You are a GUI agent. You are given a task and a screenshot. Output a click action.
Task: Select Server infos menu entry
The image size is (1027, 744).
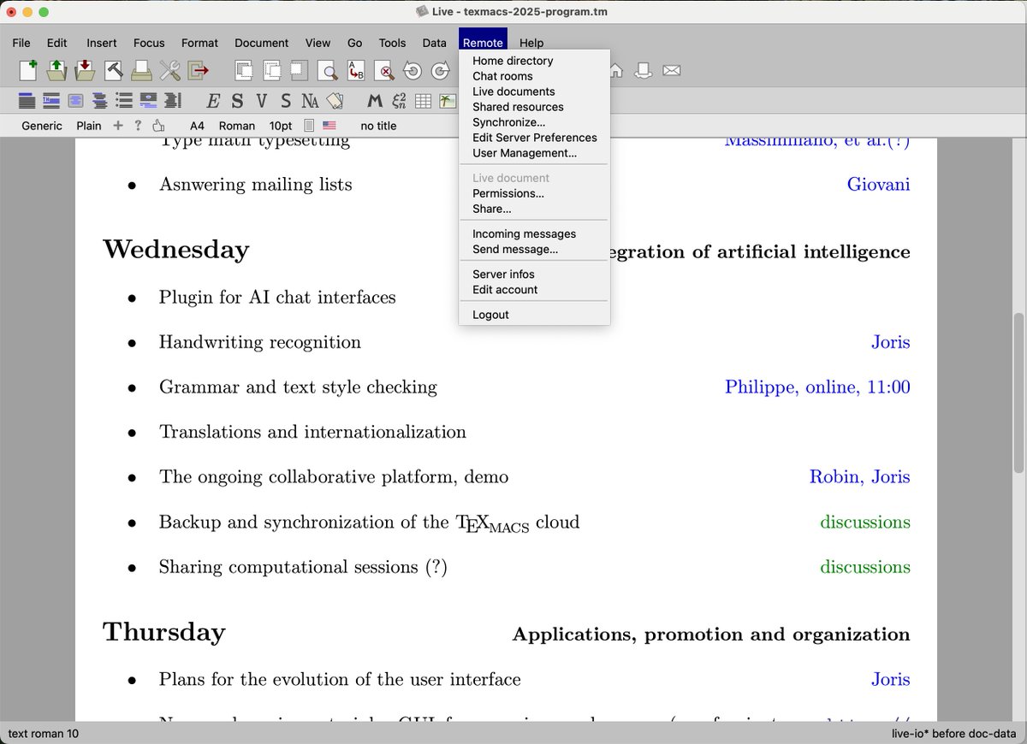(x=534, y=274)
